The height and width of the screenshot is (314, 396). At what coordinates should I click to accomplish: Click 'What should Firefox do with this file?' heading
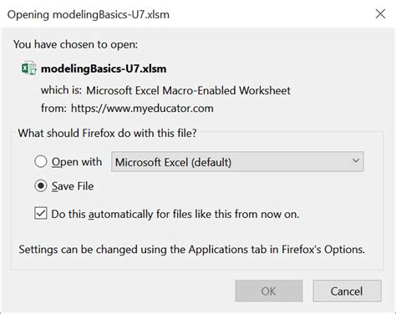108,133
